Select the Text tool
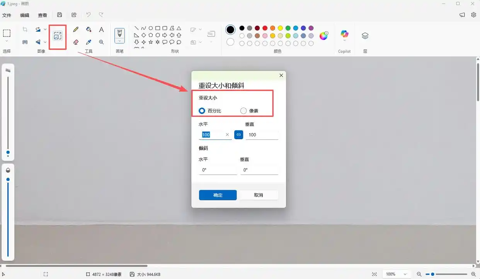This screenshot has width=480, height=279. pyautogui.click(x=101, y=29)
